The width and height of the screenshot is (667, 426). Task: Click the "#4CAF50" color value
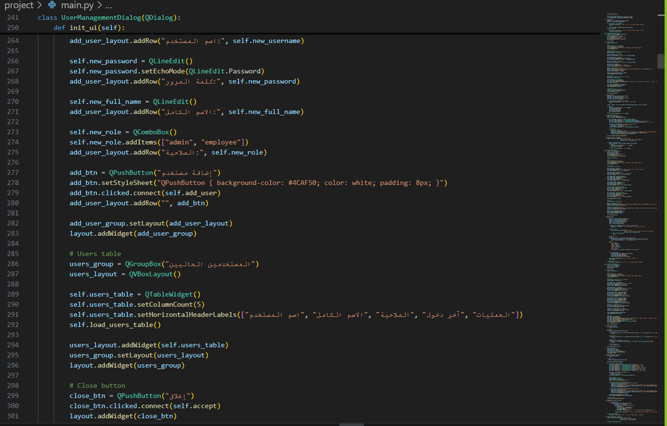(302, 182)
